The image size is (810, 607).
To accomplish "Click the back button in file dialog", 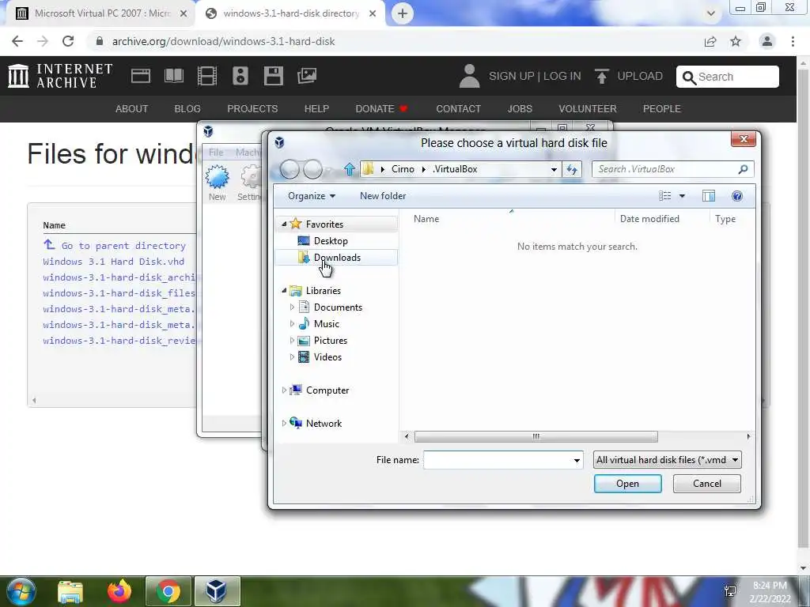I will (x=290, y=169).
